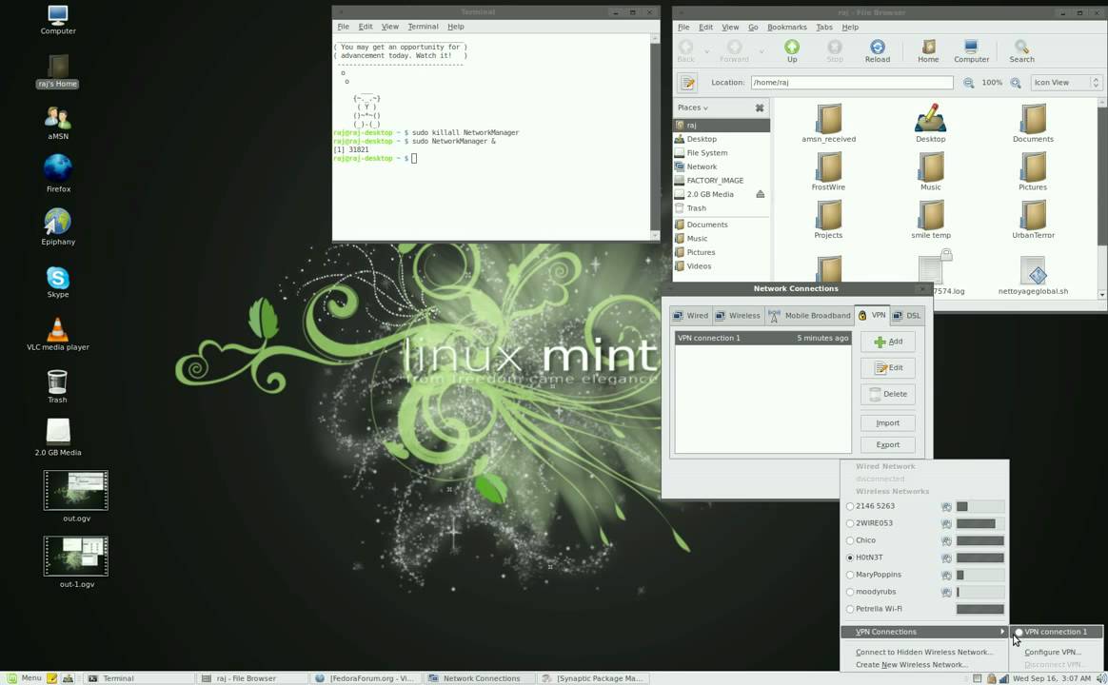Image resolution: width=1108 pixels, height=685 pixels.
Task: Open the Forward button history arrow
Action: (762, 50)
